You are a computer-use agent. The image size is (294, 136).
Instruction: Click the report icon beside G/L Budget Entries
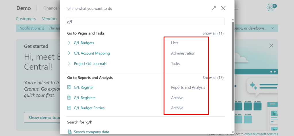pos(69,108)
